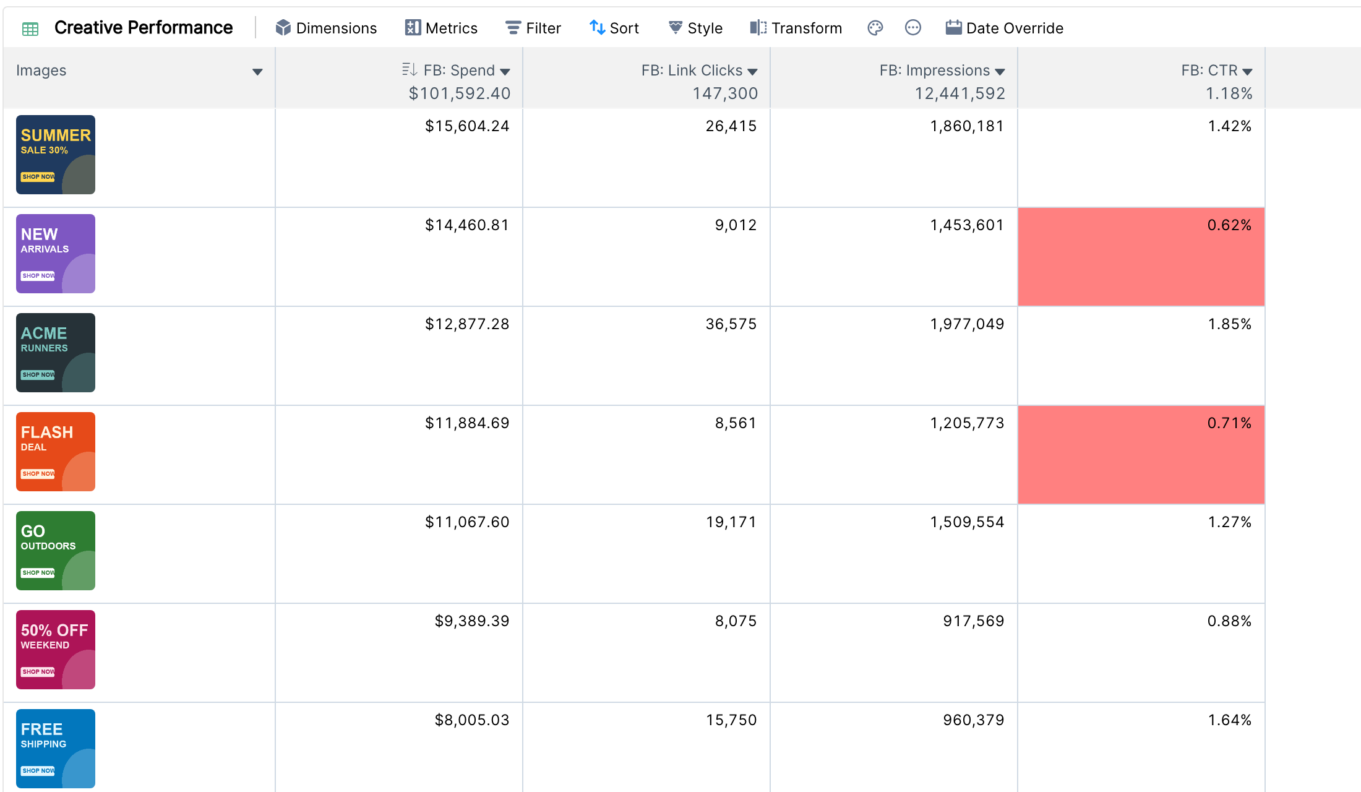Open the more options ellipsis icon
1361x792 pixels.
point(913,28)
